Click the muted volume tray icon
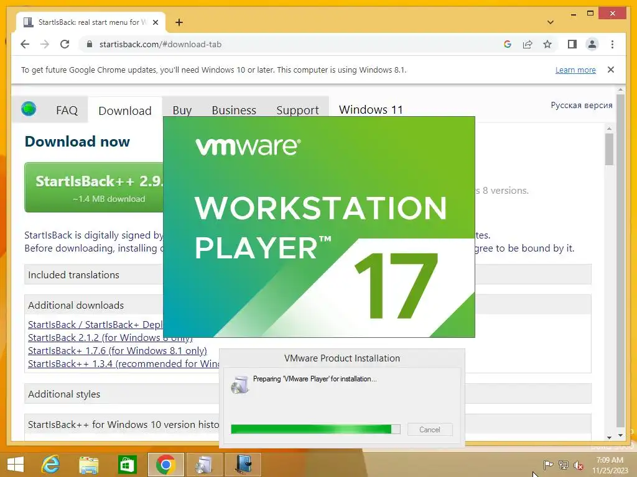Image resolution: width=637 pixels, height=477 pixels. coord(579,465)
